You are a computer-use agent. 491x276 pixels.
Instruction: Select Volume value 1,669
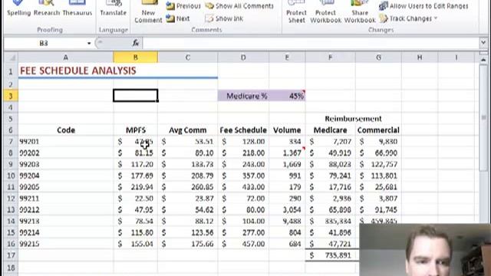click(x=287, y=164)
